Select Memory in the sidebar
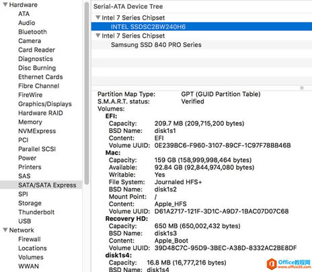Image resolution: width=312 pixels, height=272 pixels. 30,122
